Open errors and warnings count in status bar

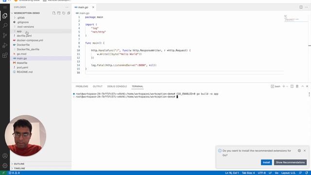pos(14,173)
